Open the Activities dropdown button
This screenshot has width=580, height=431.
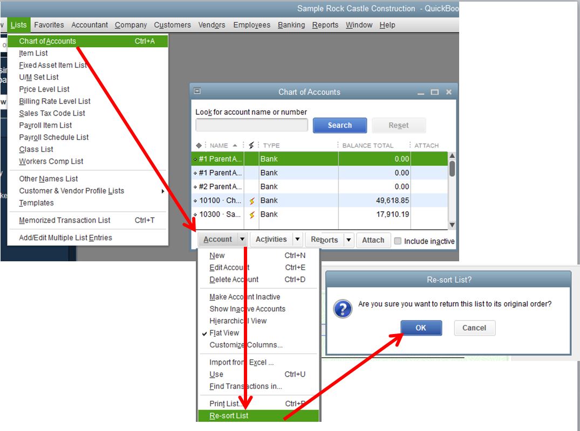[x=276, y=239]
